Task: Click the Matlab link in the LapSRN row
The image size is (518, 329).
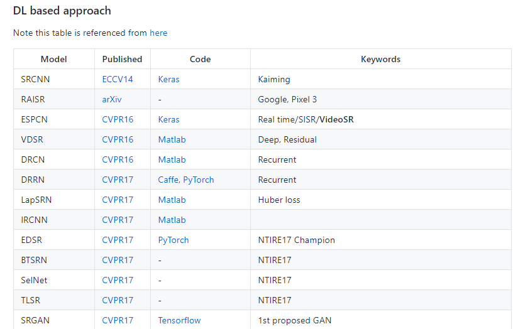Action: (172, 200)
